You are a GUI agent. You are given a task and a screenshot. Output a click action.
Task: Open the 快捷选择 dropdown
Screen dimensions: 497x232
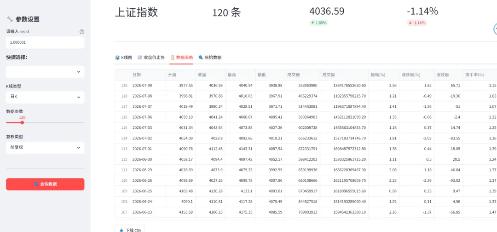(x=45, y=72)
